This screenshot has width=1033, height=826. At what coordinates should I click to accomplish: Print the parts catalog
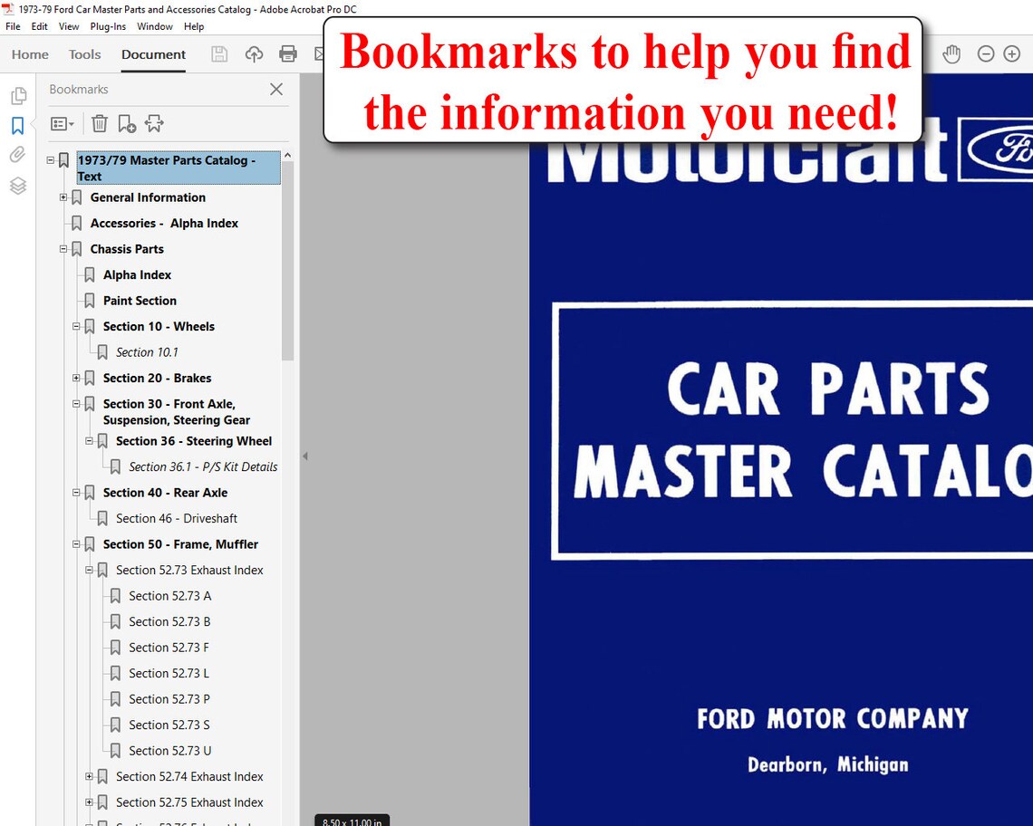(288, 53)
